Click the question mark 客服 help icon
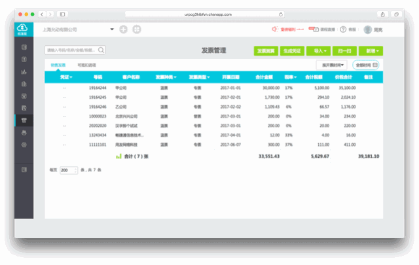Screen dimensions: 419x265 tap(343, 29)
